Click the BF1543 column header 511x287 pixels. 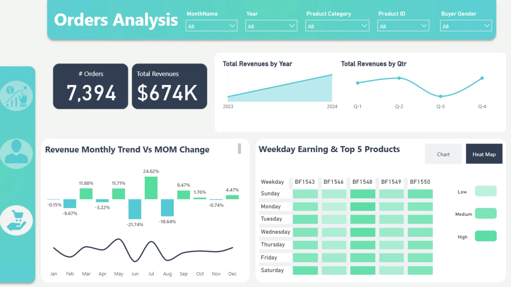tap(305, 182)
